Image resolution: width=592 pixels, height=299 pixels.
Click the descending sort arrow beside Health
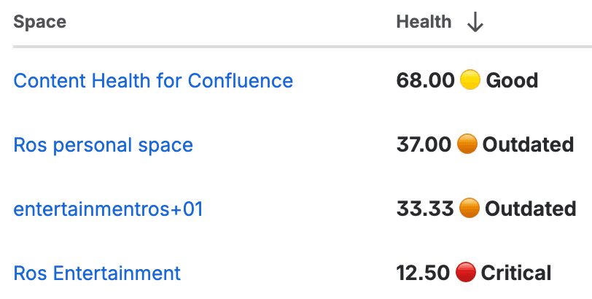pyautogui.click(x=475, y=23)
